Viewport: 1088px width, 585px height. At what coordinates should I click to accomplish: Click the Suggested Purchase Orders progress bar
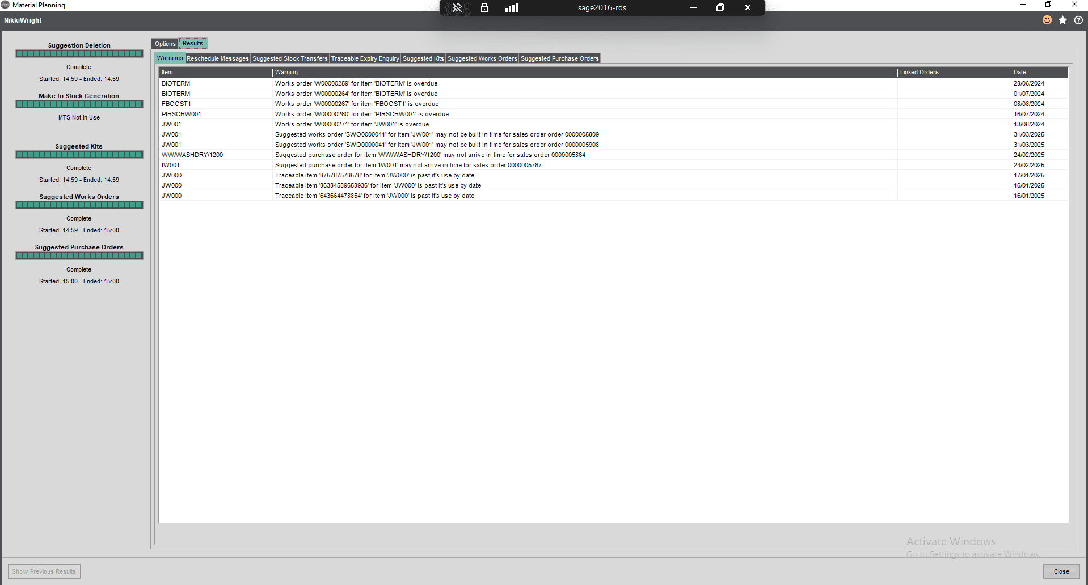pos(79,256)
